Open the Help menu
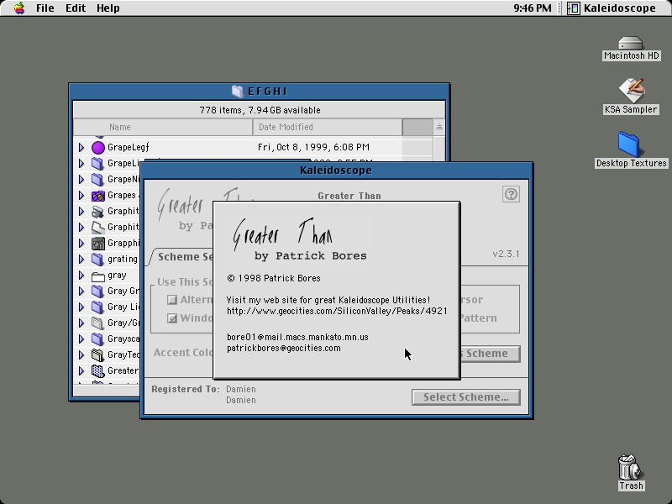 point(108,8)
